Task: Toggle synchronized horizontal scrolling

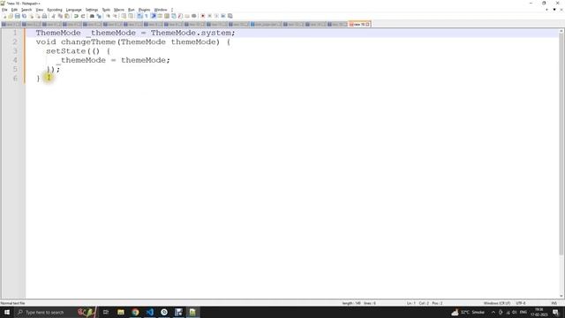Action: 131,16
